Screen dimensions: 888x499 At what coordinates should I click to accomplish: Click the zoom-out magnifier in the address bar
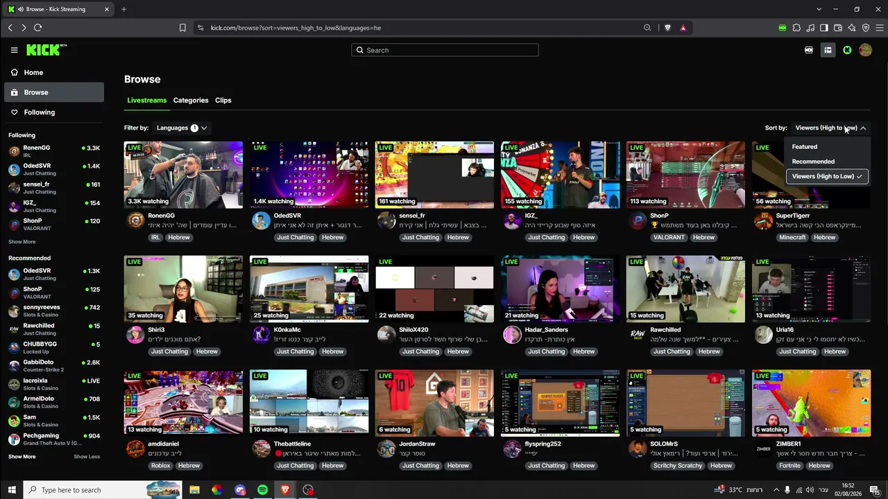(x=647, y=28)
